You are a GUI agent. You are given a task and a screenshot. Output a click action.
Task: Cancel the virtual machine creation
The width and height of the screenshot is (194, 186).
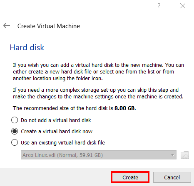(x=172, y=177)
